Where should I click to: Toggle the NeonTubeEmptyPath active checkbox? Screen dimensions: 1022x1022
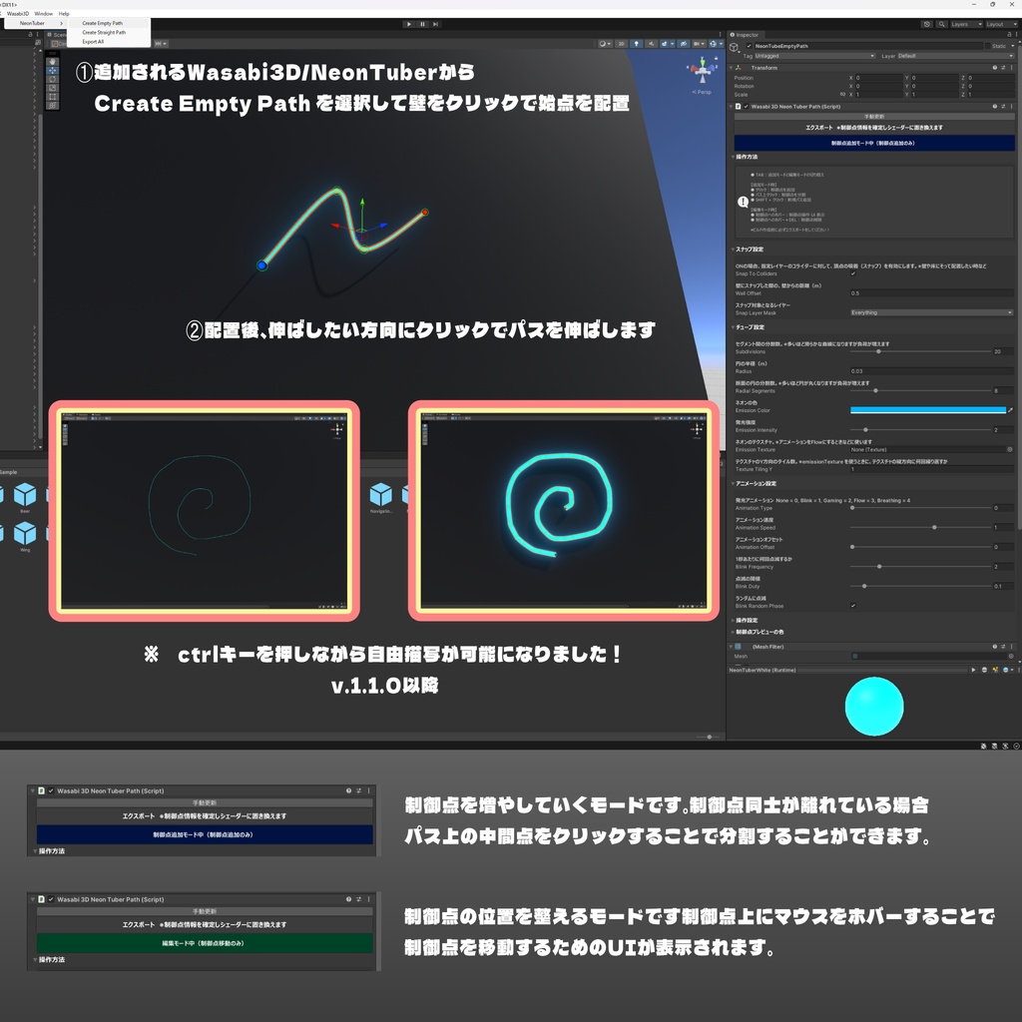[x=749, y=46]
